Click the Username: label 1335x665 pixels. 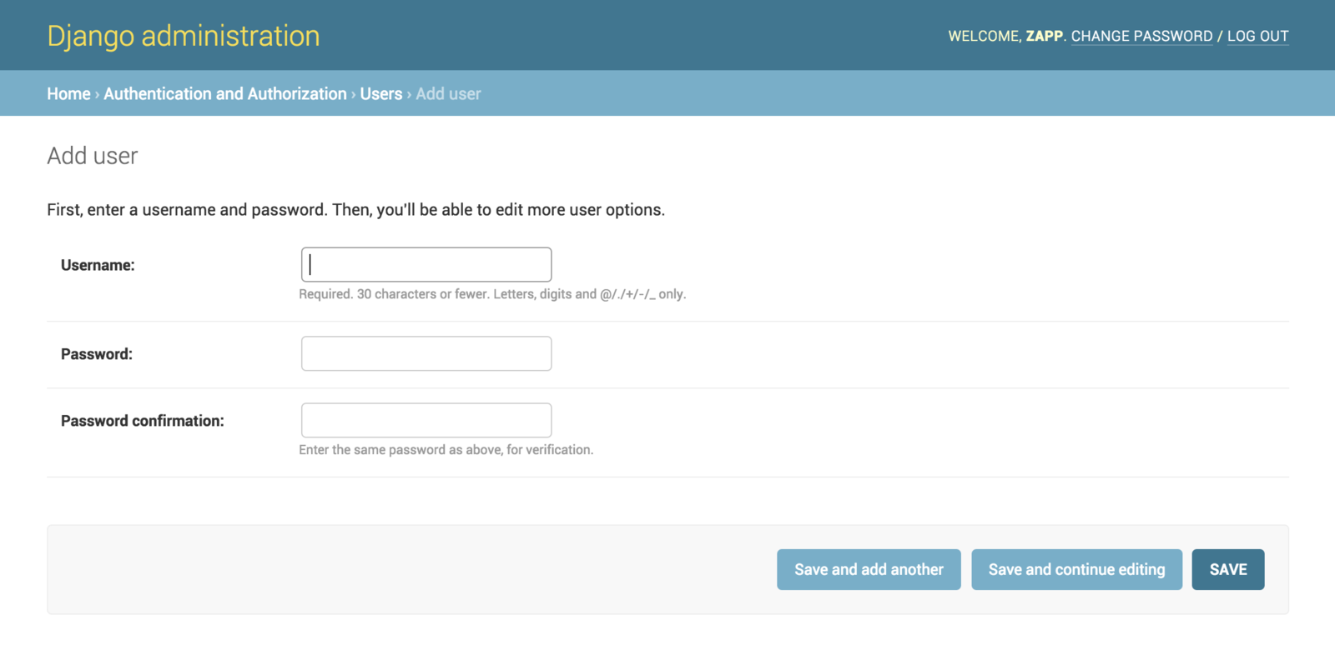tap(98, 265)
